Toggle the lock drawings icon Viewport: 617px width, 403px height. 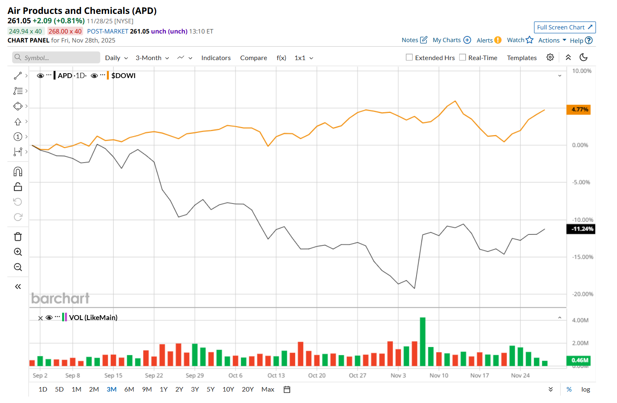click(x=18, y=187)
